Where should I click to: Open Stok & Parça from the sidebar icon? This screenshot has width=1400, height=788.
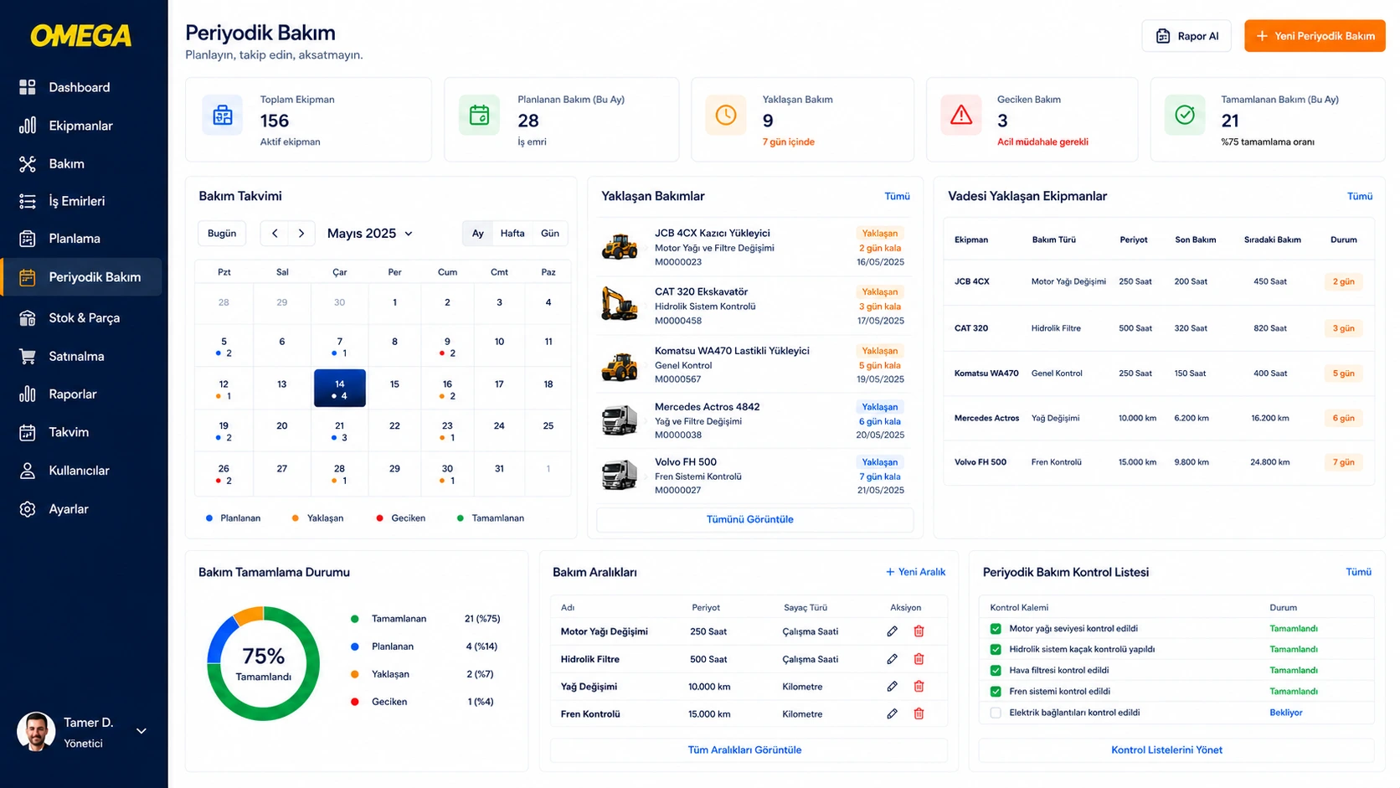[28, 318]
